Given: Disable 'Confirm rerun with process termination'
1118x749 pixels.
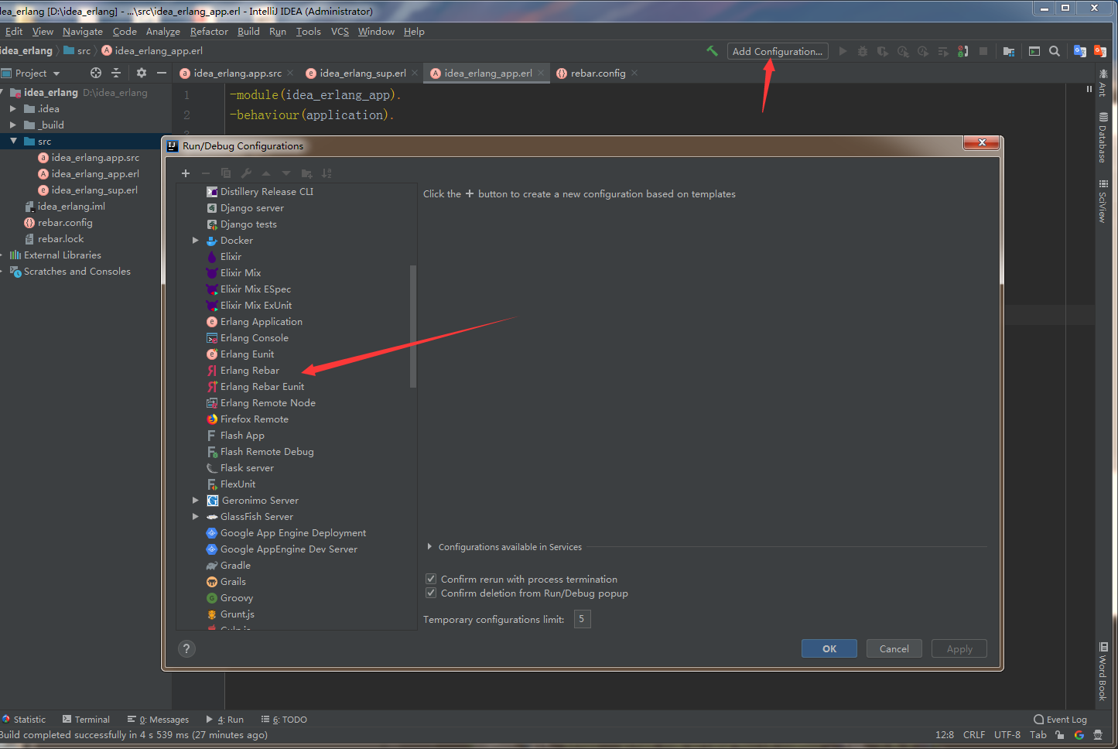Looking at the screenshot, I should (431, 579).
